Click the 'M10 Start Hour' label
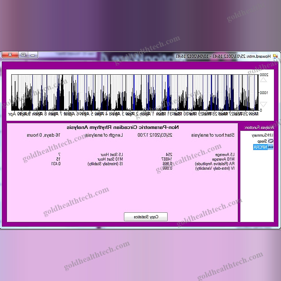281x281 pixels. click(x=110, y=159)
